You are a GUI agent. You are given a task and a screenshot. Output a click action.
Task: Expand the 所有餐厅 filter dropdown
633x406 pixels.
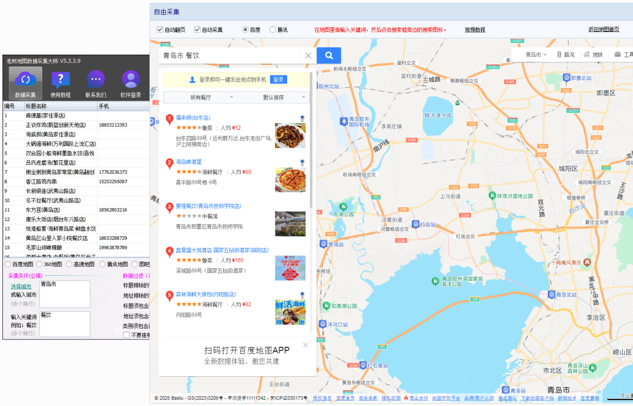point(200,97)
